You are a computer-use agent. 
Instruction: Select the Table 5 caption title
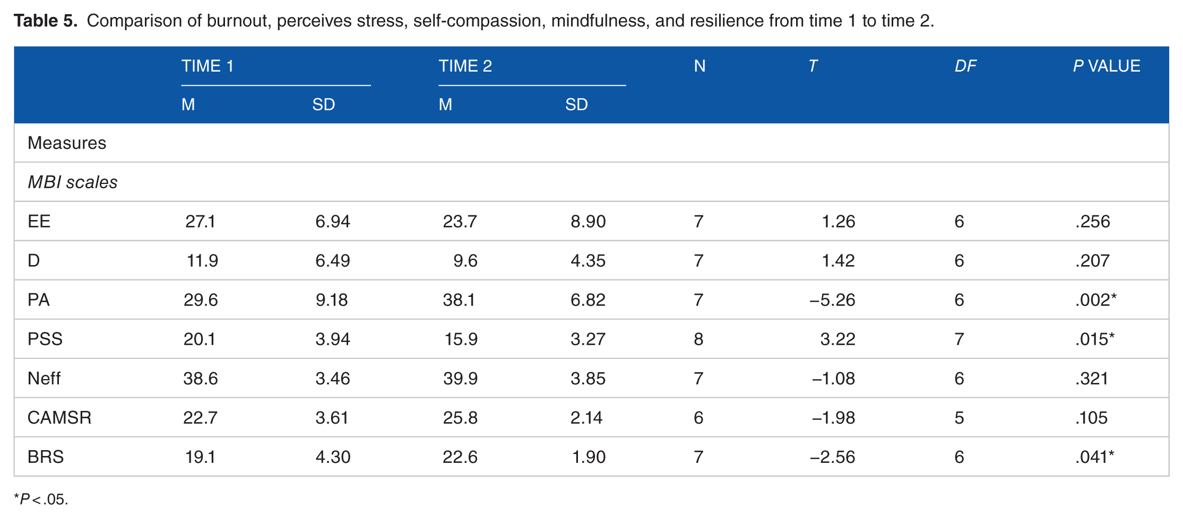pos(46,21)
